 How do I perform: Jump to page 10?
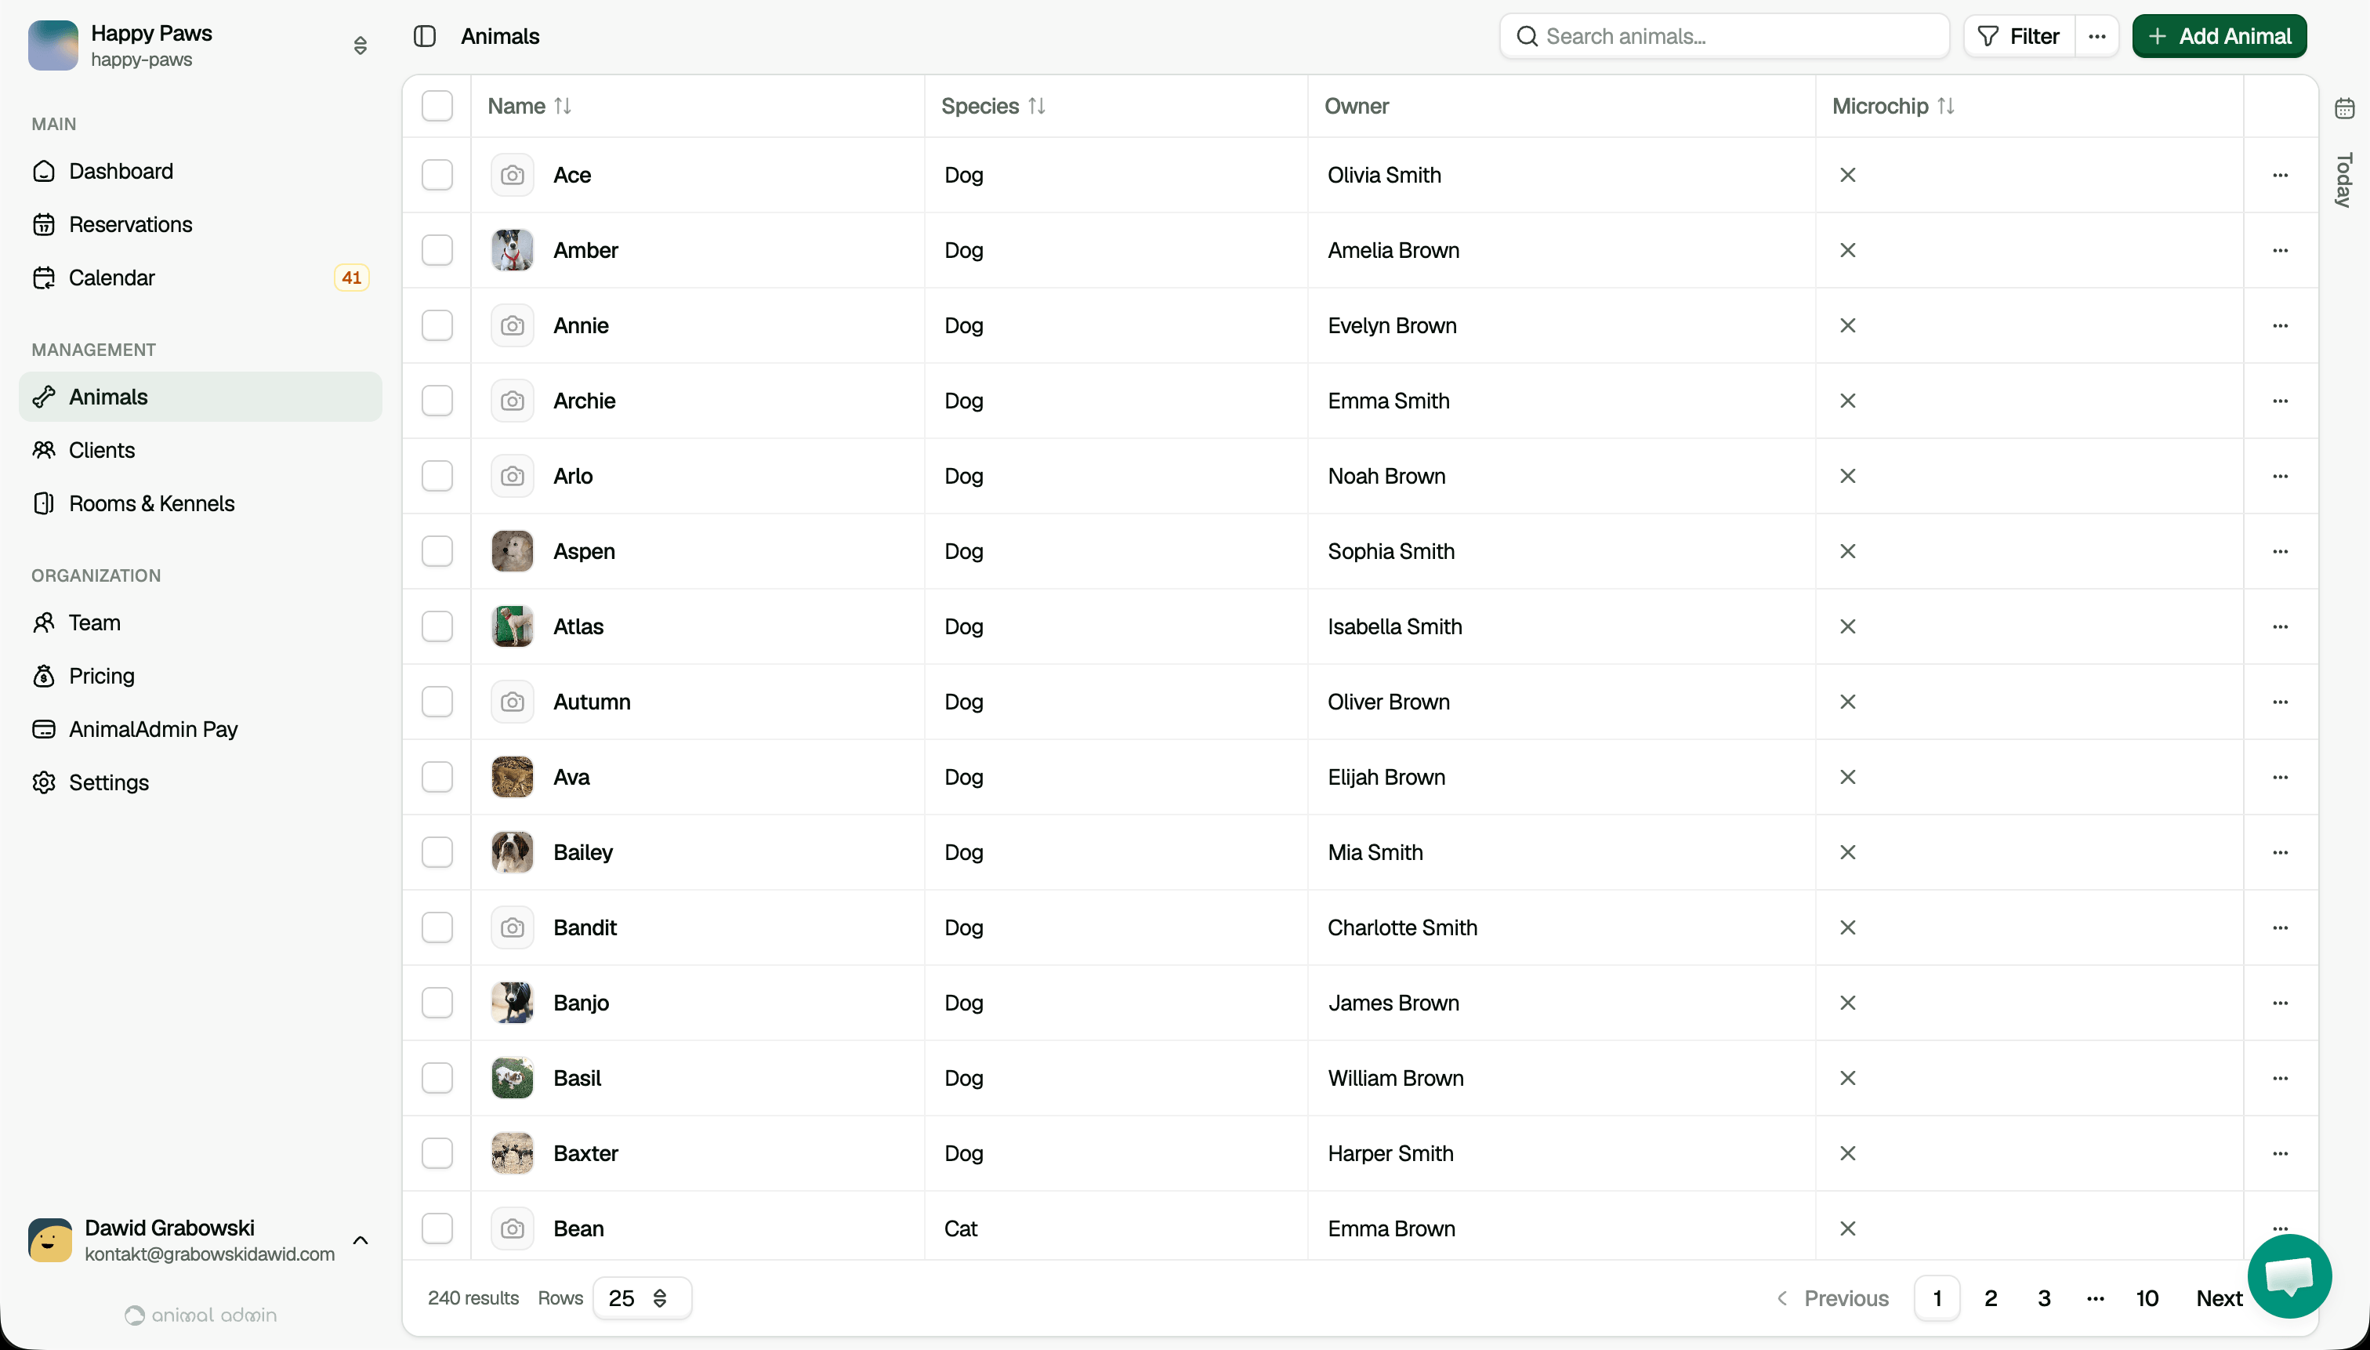pyautogui.click(x=2147, y=1298)
